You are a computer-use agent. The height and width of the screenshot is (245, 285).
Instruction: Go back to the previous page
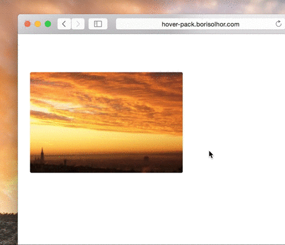[x=64, y=24]
